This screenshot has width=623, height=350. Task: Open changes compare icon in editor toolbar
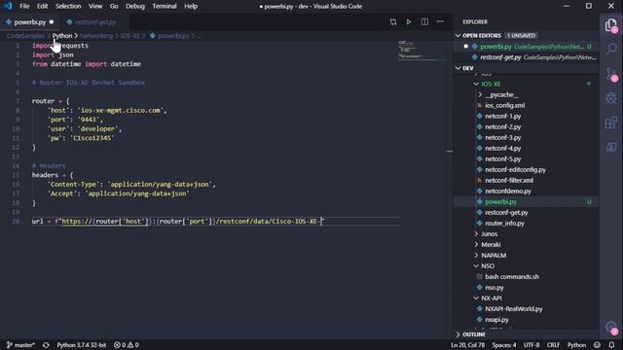393,21
